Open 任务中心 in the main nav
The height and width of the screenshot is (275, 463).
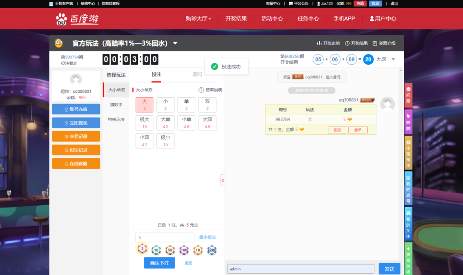point(308,19)
